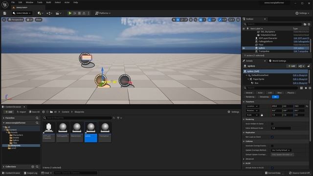
Task: Toggle Actor Hidden In Game checkbox
Action: (272, 124)
